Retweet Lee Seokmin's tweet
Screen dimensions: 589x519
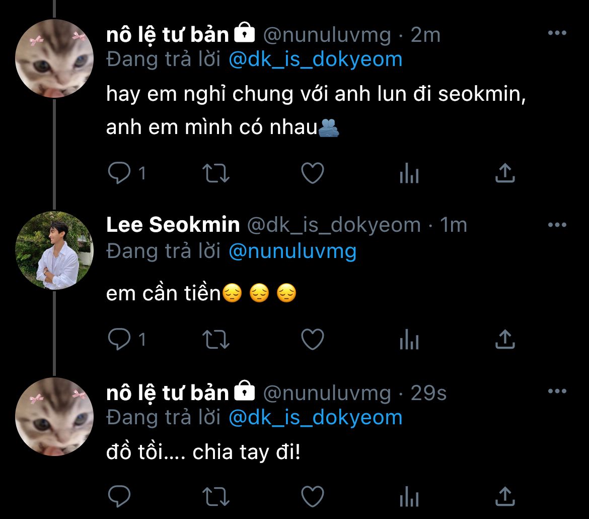216,340
